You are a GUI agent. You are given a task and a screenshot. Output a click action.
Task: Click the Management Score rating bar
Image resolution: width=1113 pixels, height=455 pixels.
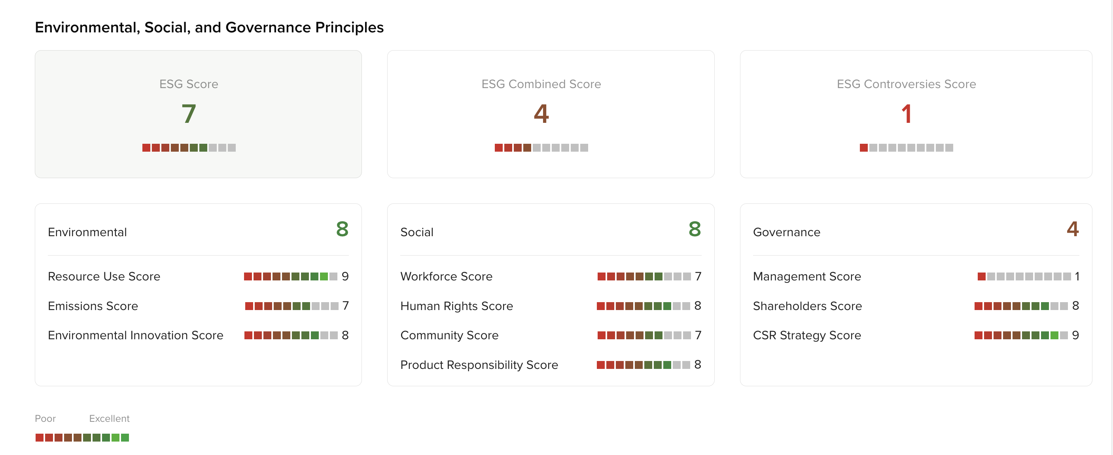[x=1024, y=276]
